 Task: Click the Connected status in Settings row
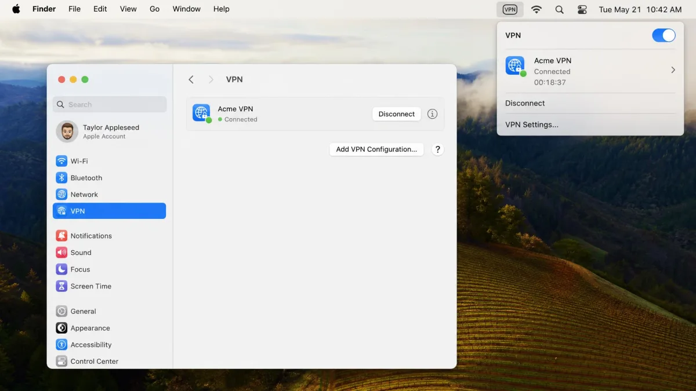point(241,119)
